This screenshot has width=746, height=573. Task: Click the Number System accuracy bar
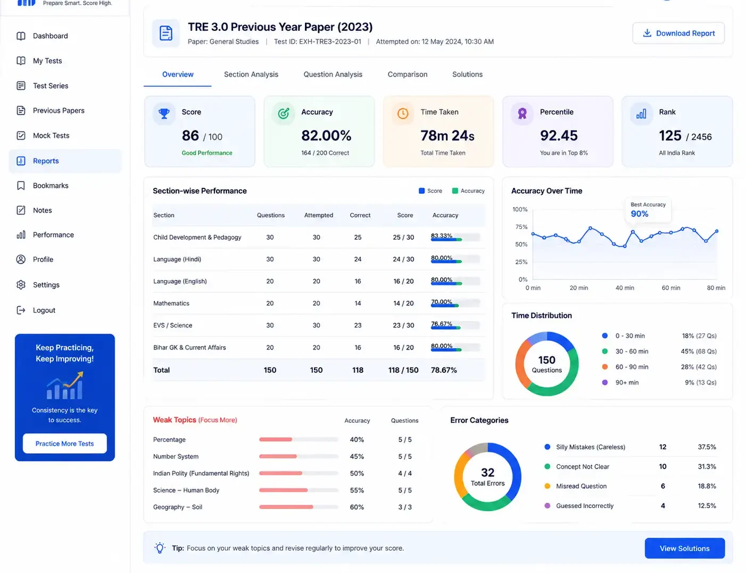(x=299, y=456)
